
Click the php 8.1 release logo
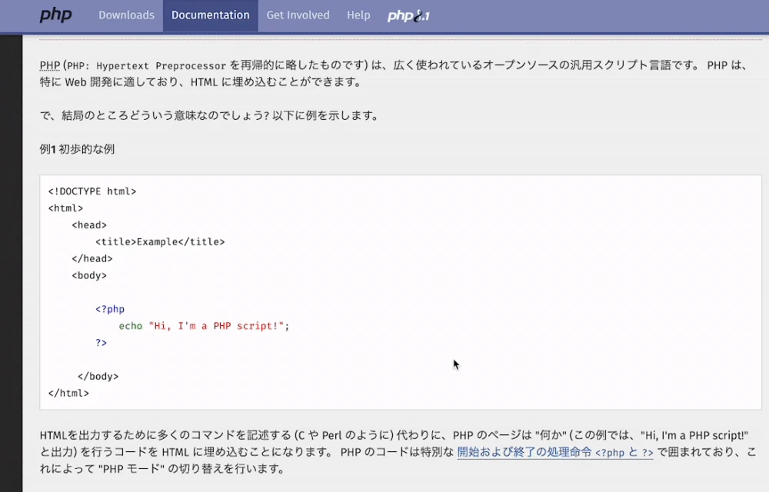(408, 15)
